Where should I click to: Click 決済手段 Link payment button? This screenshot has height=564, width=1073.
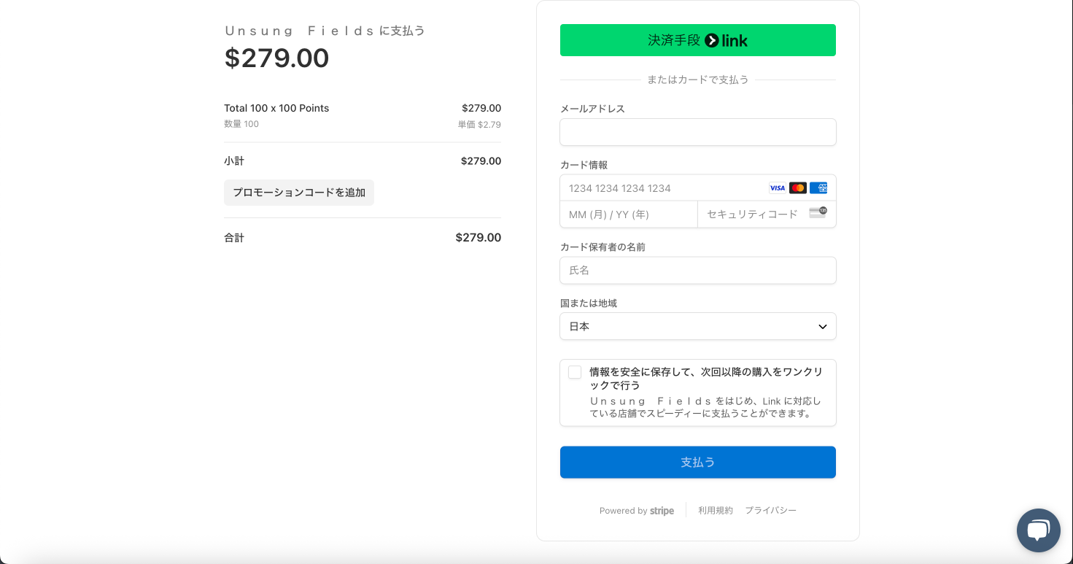click(x=698, y=40)
